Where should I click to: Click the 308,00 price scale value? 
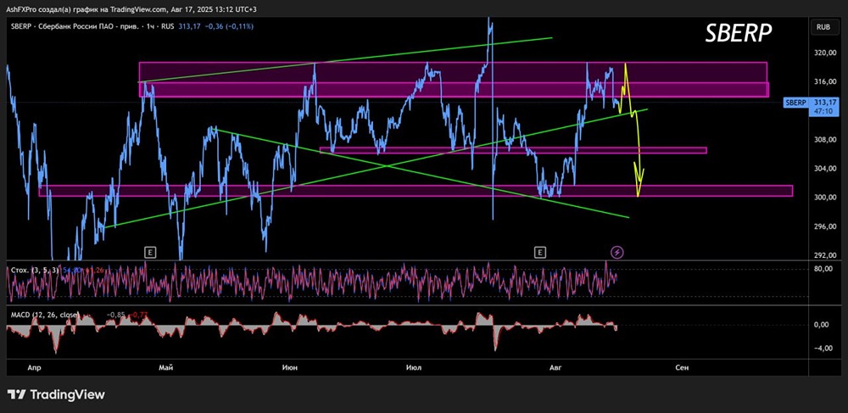(825, 140)
